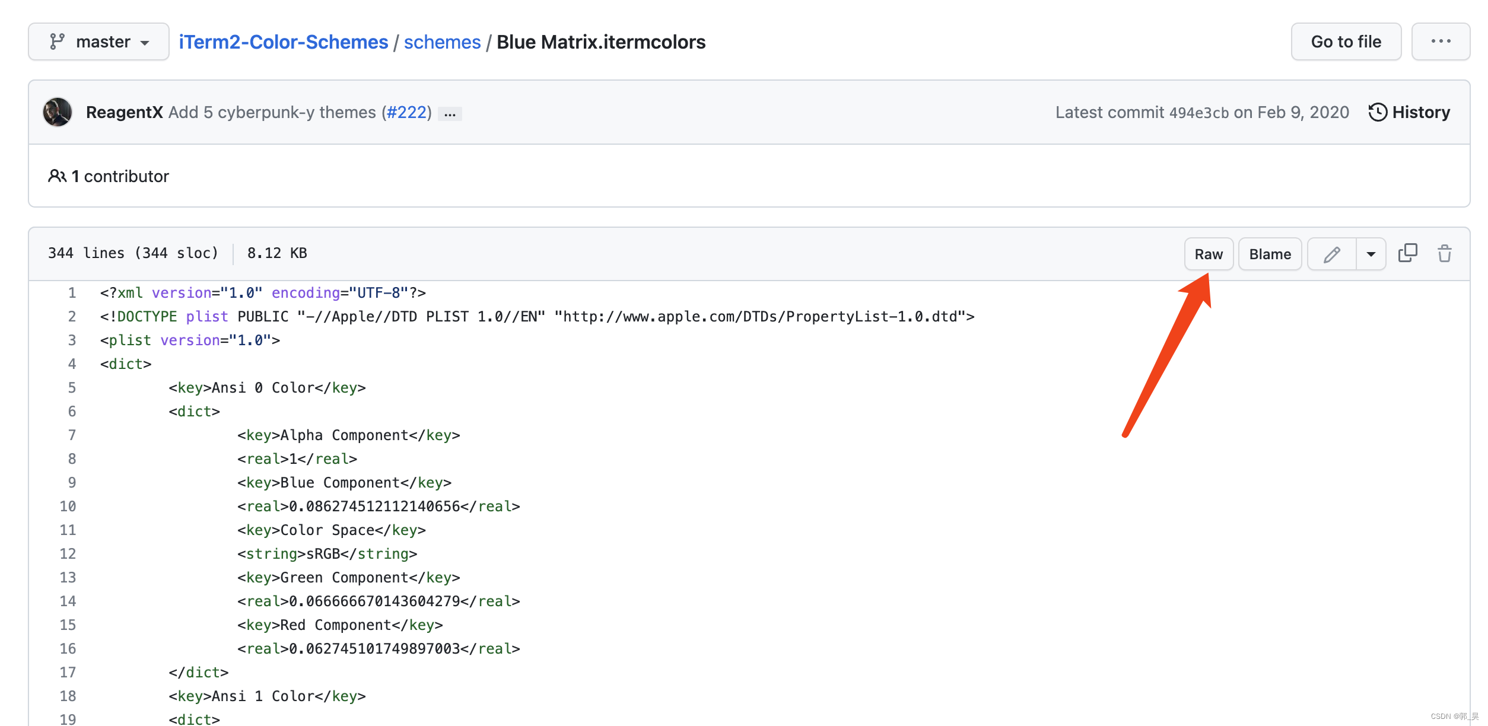Click the value 0.062745101749897003

tap(374, 648)
